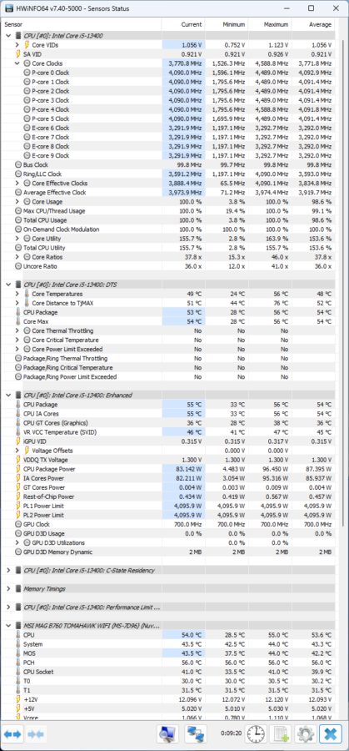The width and height of the screenshot is (349, 751).
Task: Click the expand columns blue arrows button
Action: 12,734
